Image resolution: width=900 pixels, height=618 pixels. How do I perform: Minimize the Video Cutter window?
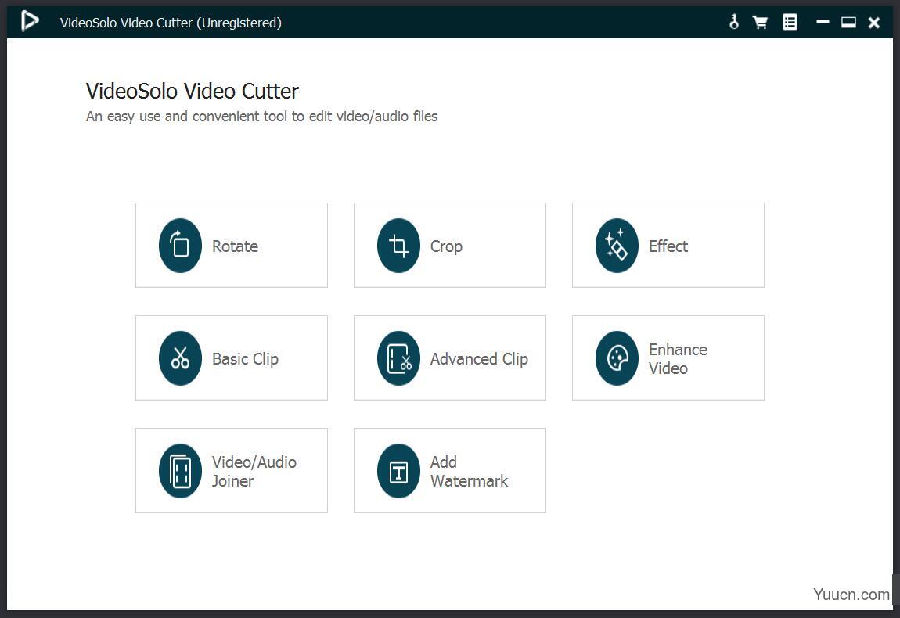click(823, 23)
